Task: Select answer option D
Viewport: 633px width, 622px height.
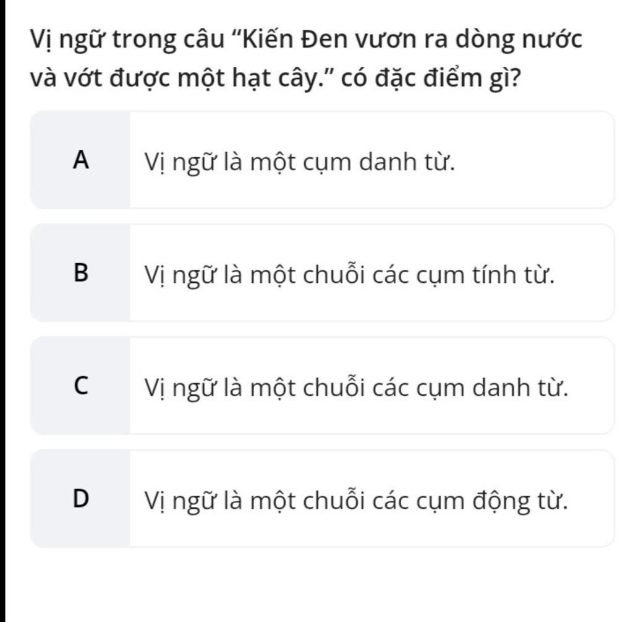Action: point(322,498)
